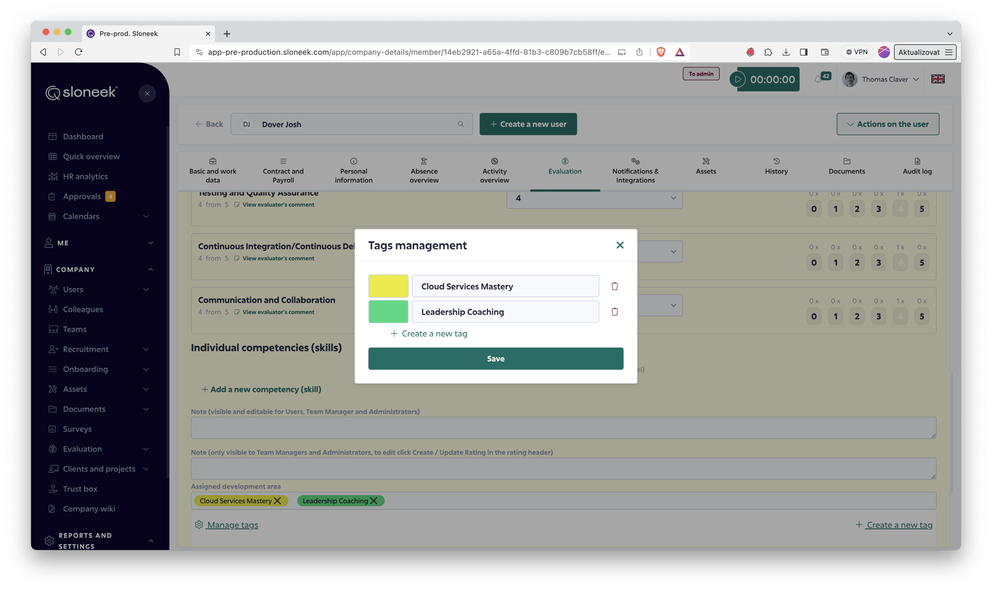
Task: Open the notifications bell
Action: pyautogui.click(x=818, y=80)
